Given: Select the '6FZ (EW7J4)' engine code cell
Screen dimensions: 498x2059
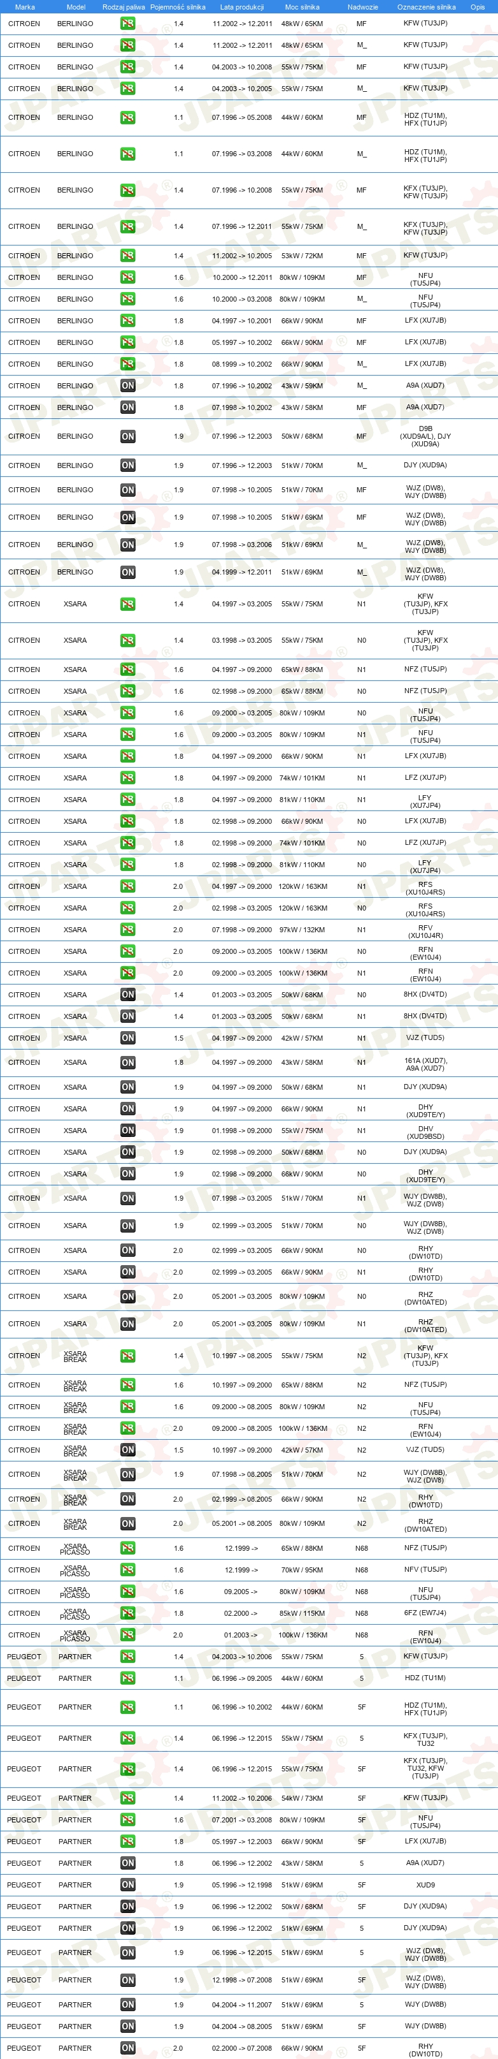Looking at the screenshot, I should [425, 1612].
